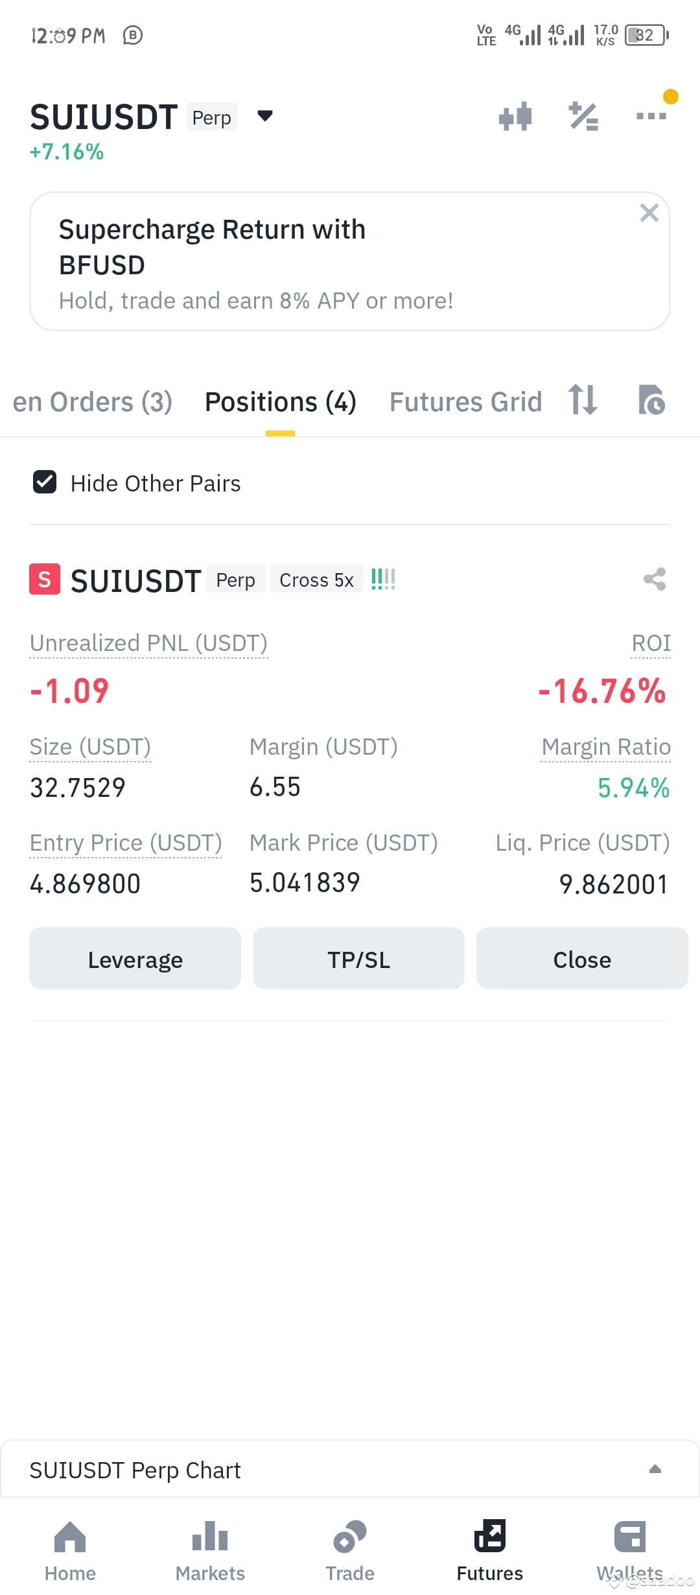Share the SUIUSDT position
The image size is (700, 1595).
click(655, 579)
